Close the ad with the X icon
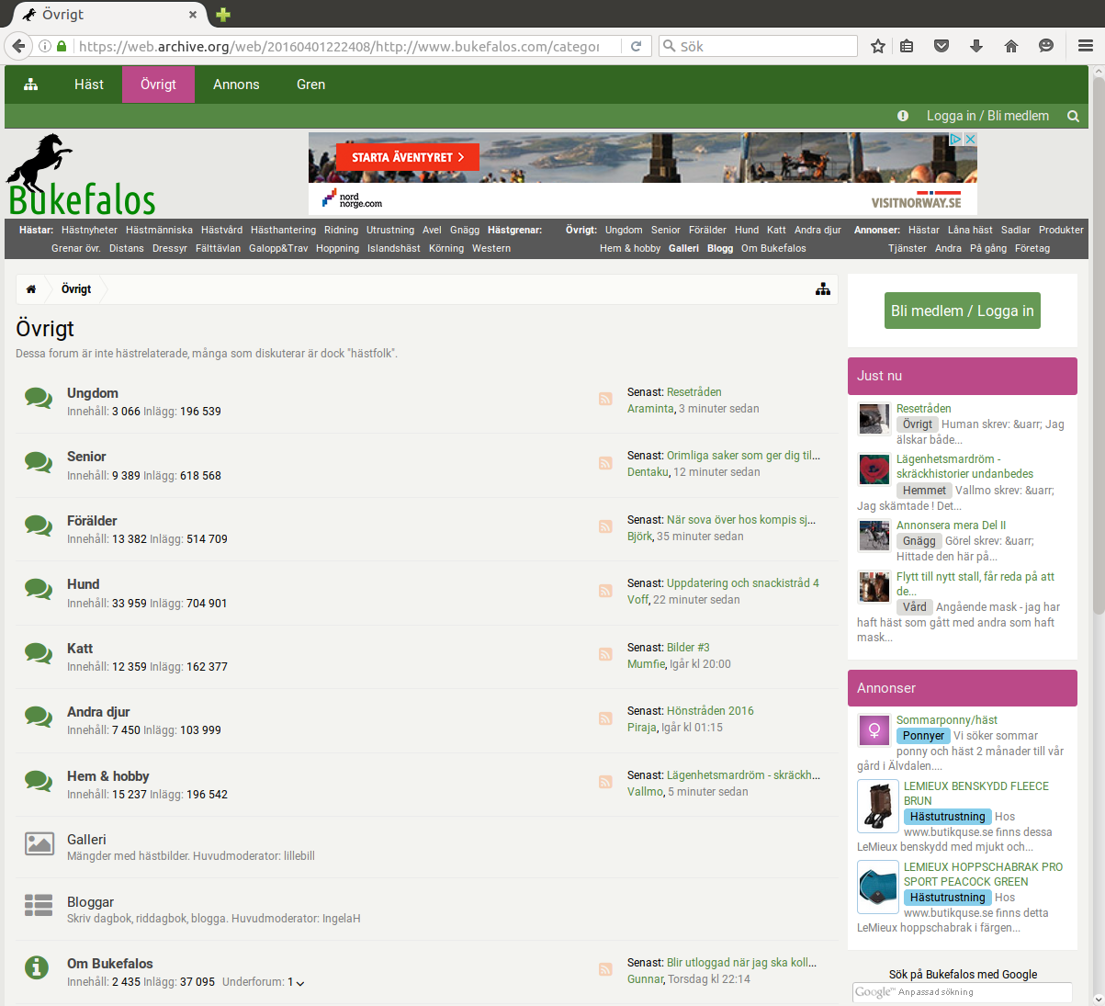 pyautogui.click(x=970, y=140)
